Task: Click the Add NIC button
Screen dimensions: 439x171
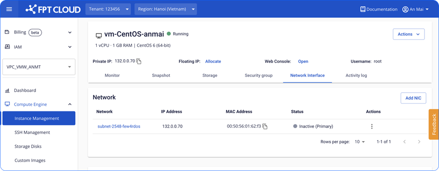Action: pos(413,98)
